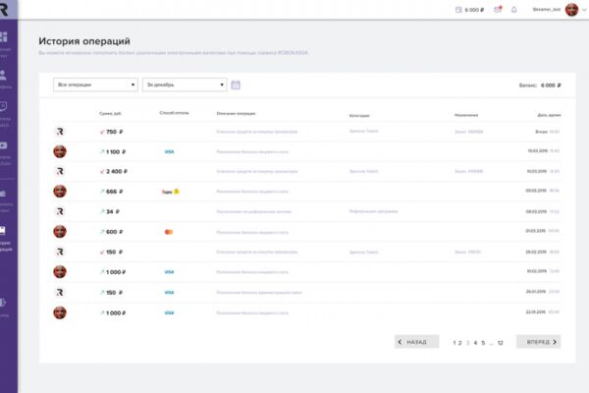Click the wallet balance icon in header
The height and width of the screenshot is (393, 589).
tap(458, 10)
